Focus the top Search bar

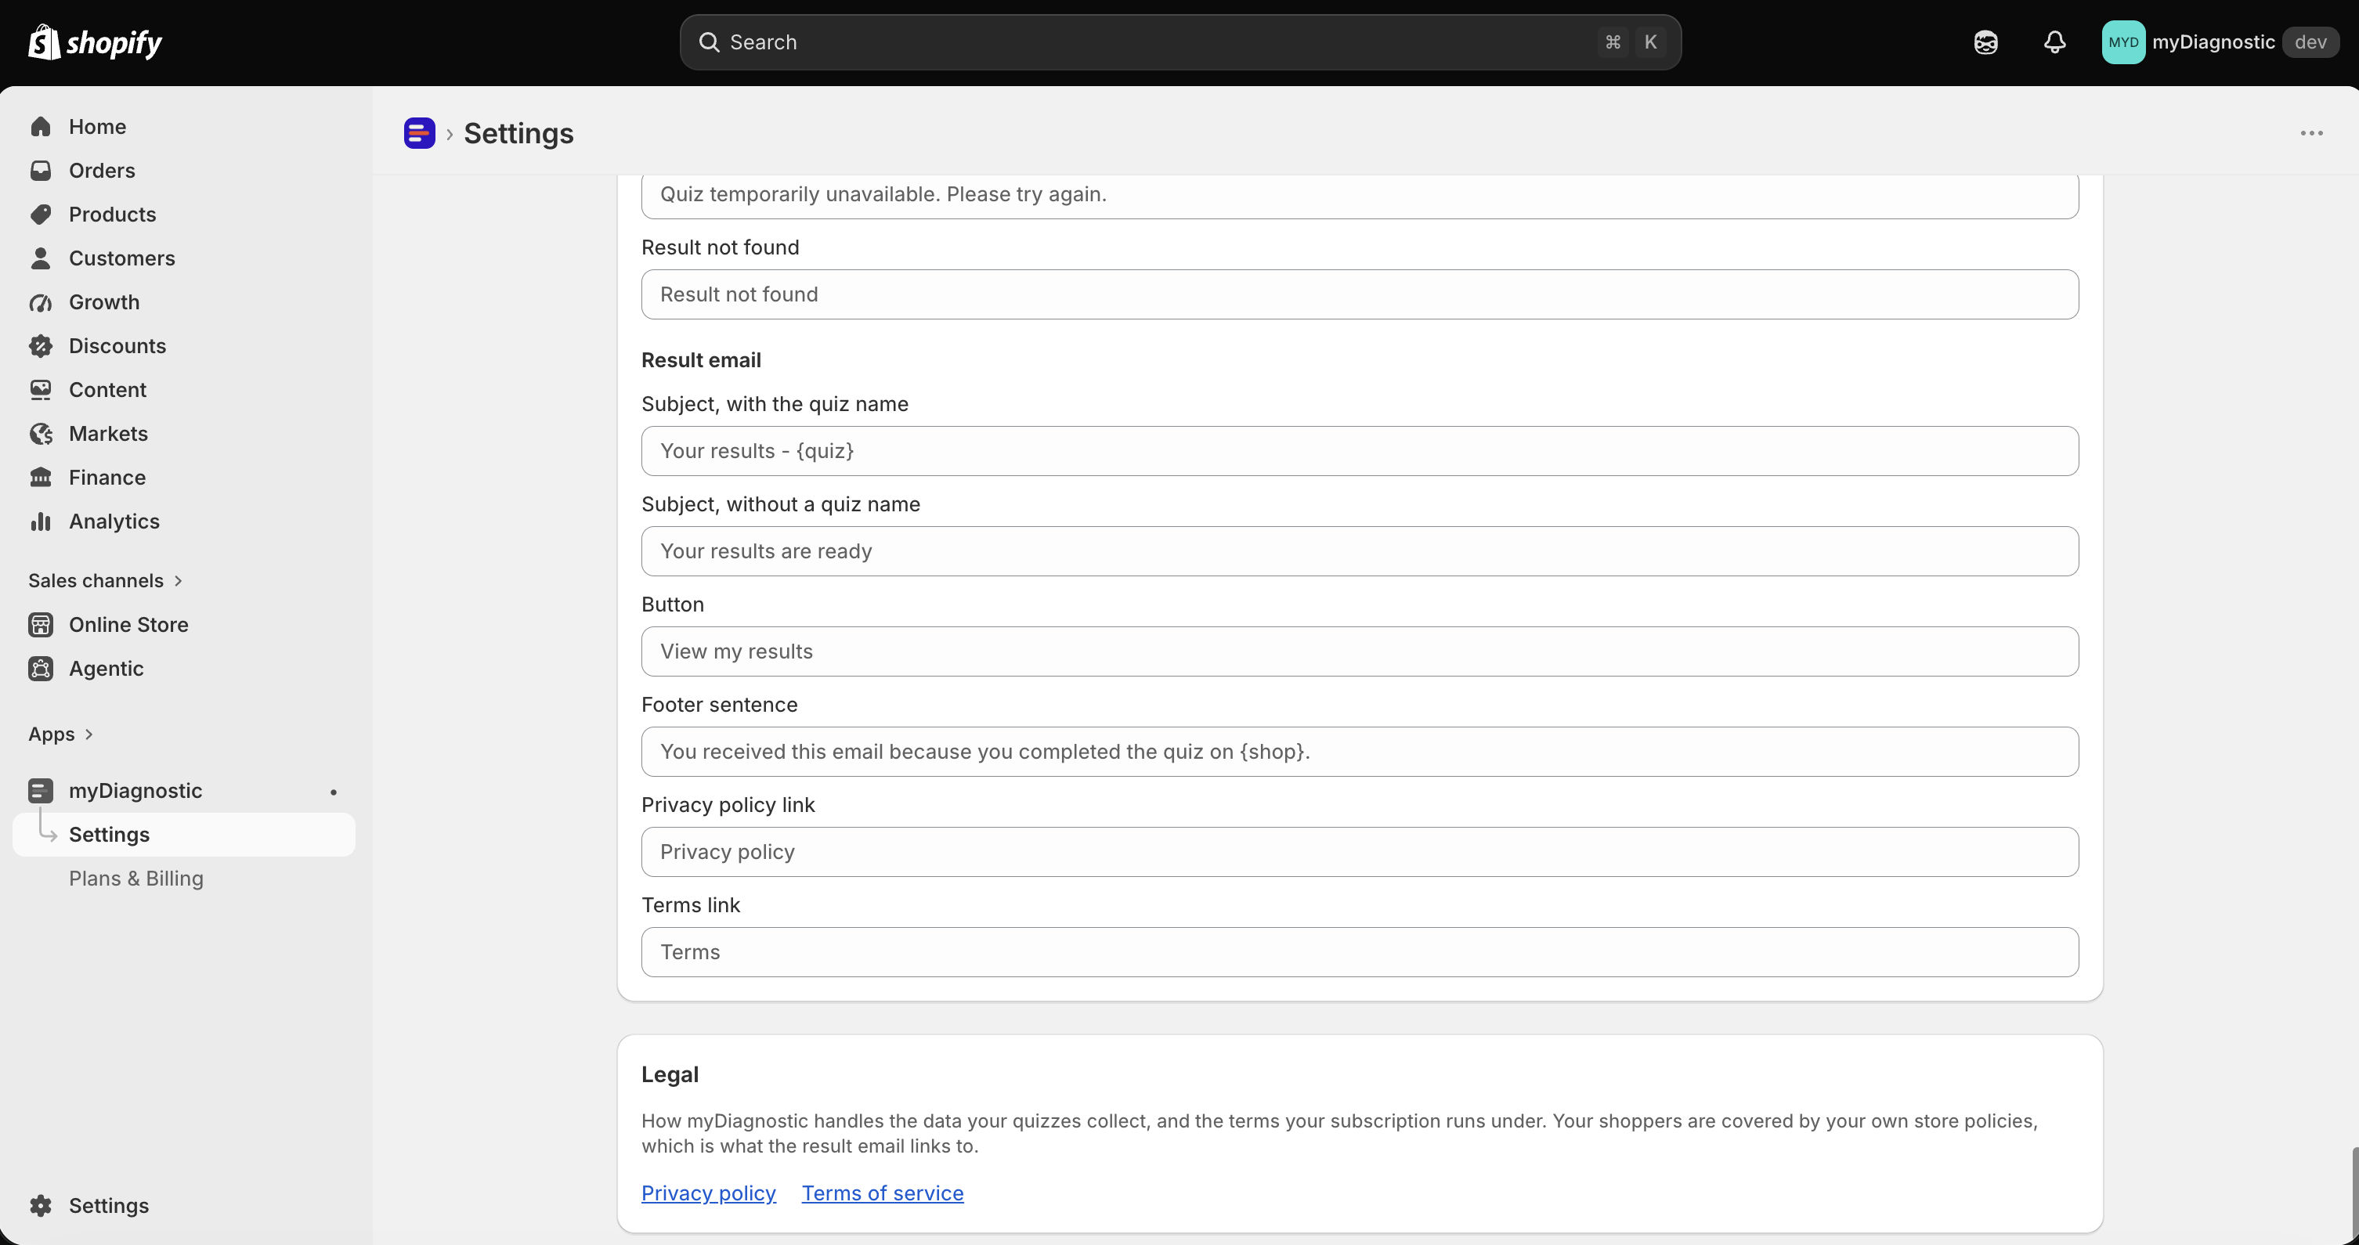pyautogui.click(x=1180, y=42)
